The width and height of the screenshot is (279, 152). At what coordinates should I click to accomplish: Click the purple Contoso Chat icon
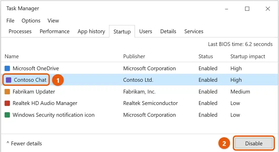[x=8, y=80]
